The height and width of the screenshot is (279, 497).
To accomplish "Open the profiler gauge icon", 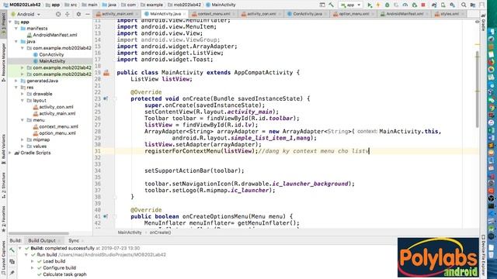I will click(405, 5).
